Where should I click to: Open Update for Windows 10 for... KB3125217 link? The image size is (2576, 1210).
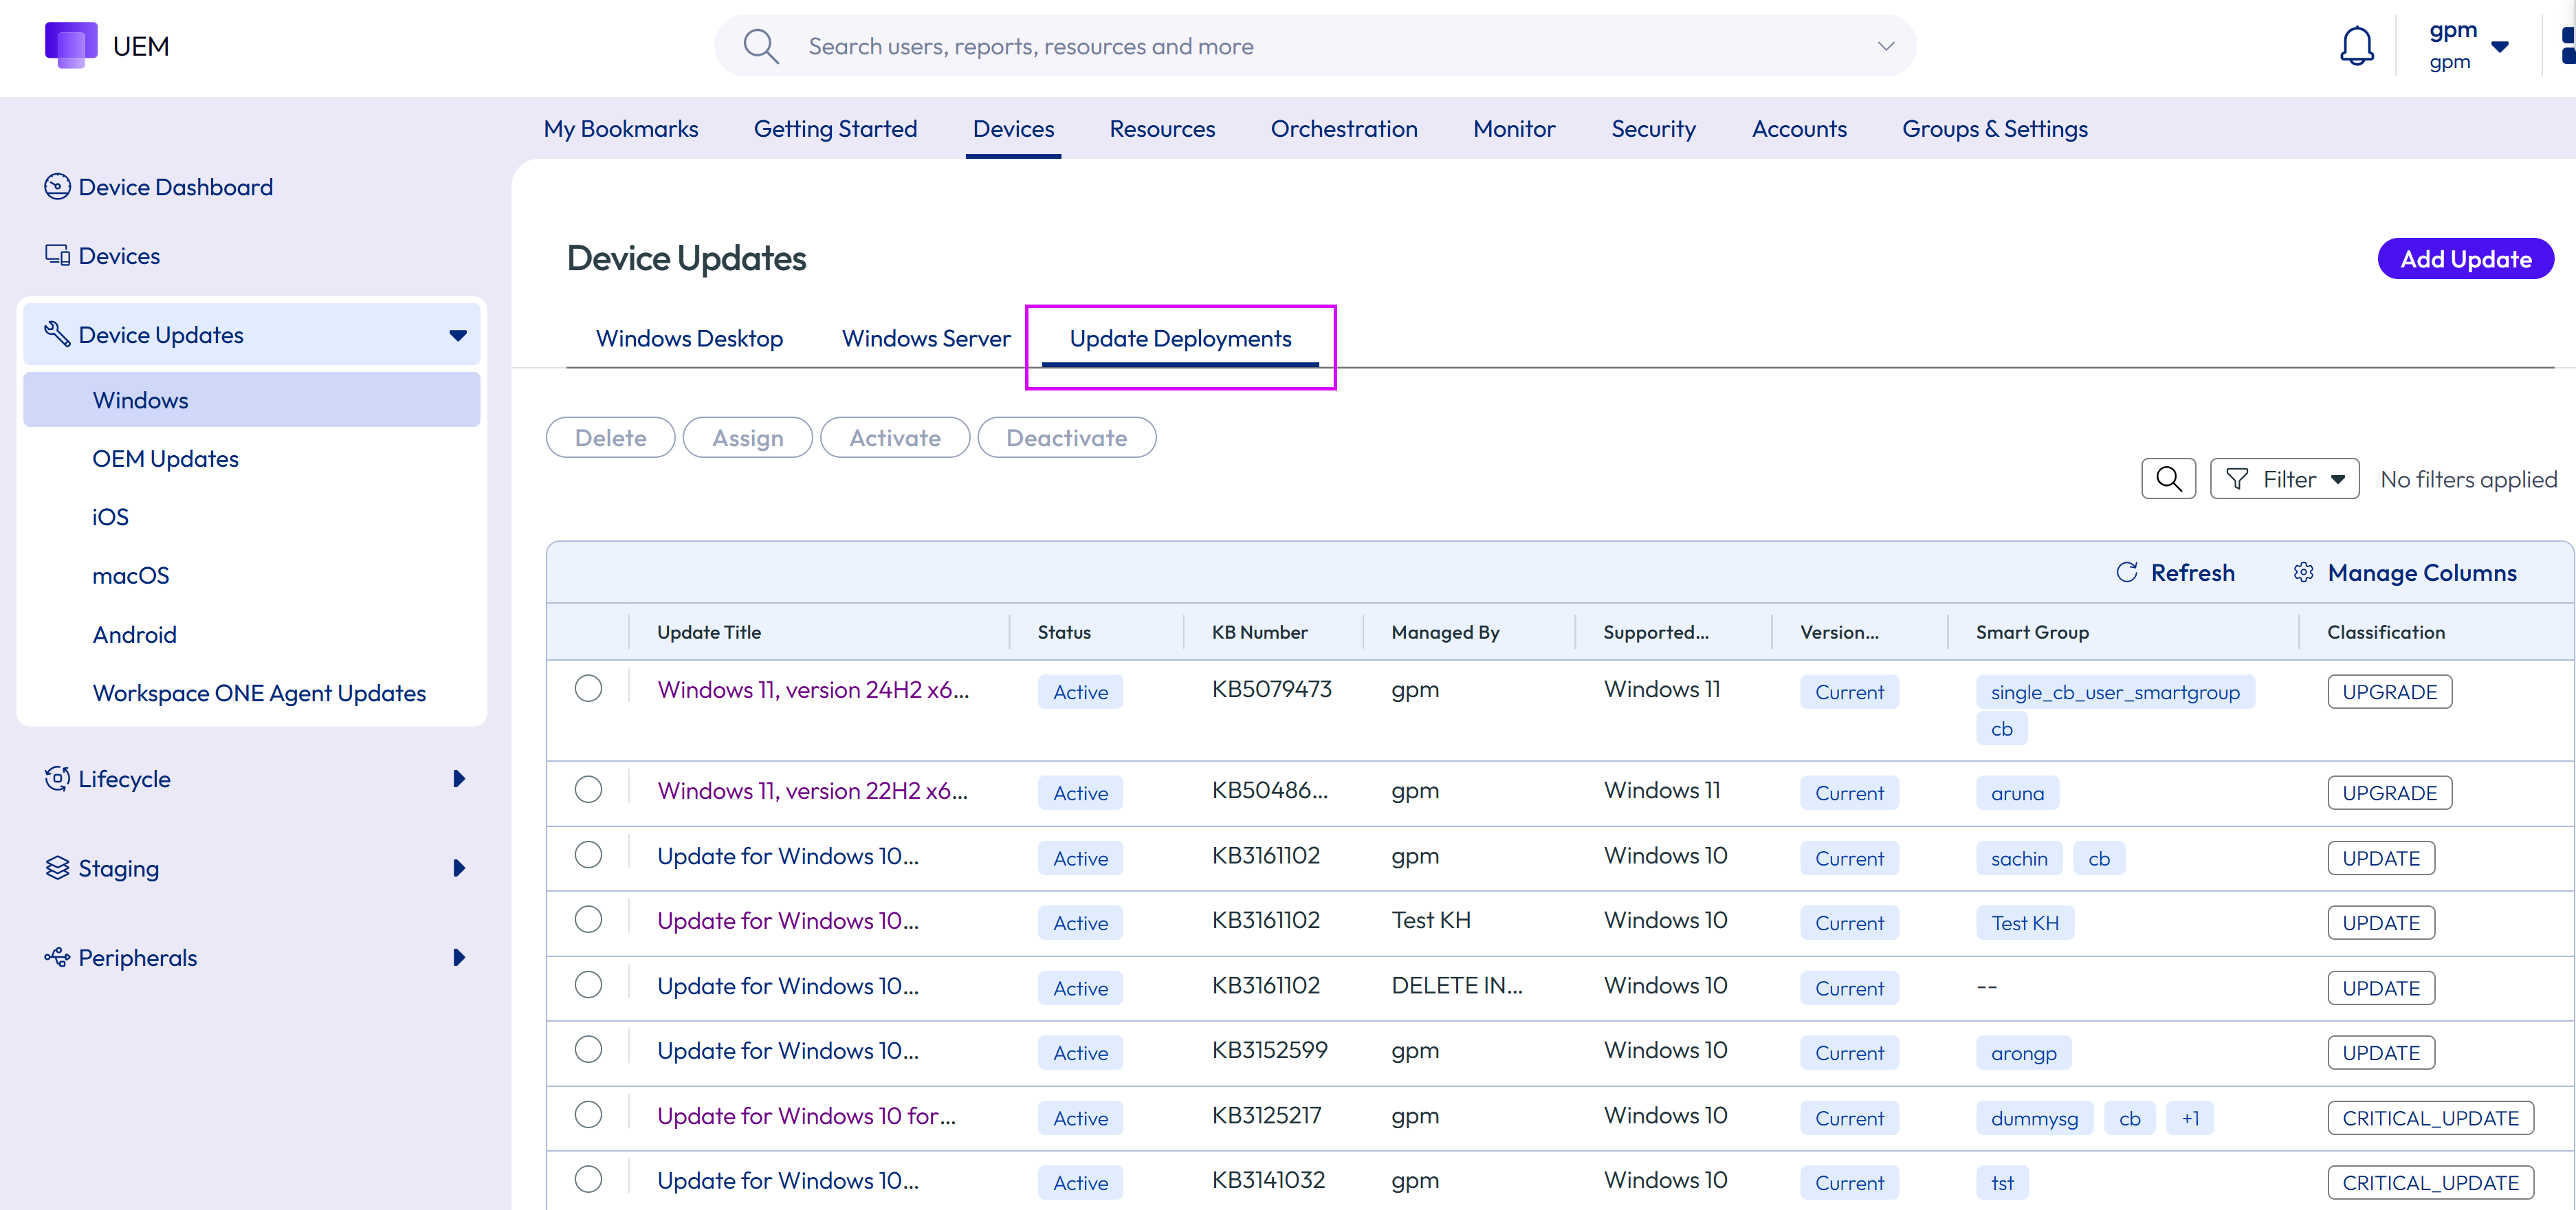(806, 1115)
